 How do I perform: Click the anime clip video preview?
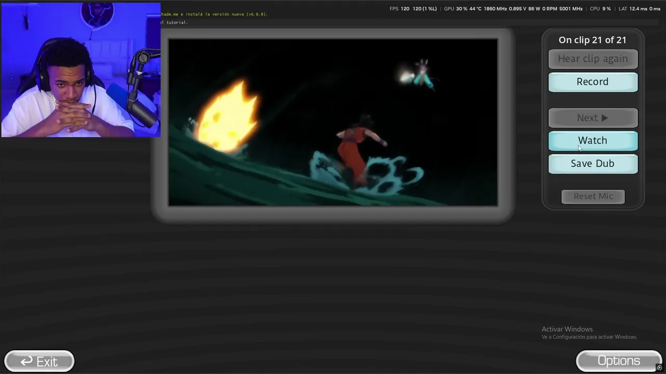(333, 122)
